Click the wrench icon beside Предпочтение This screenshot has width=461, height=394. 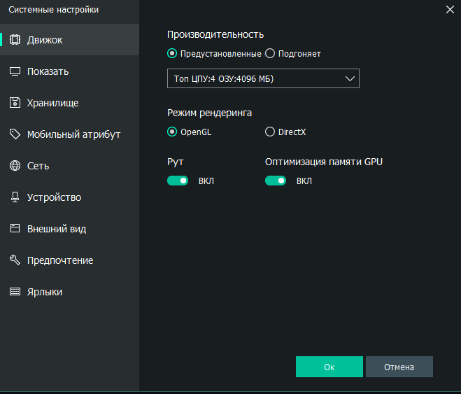click(15, 260)
